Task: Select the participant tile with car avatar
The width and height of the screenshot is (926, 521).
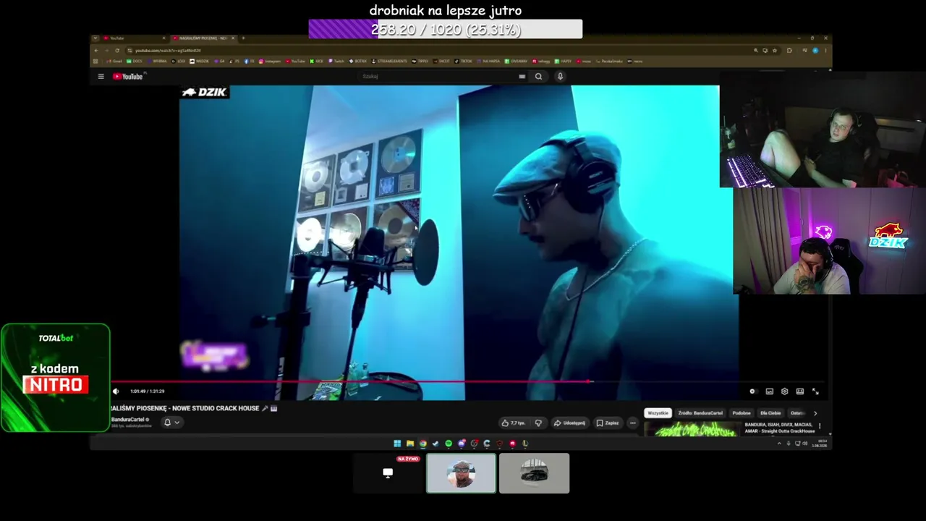Action: pyautogui.click(x=535, y=473)
